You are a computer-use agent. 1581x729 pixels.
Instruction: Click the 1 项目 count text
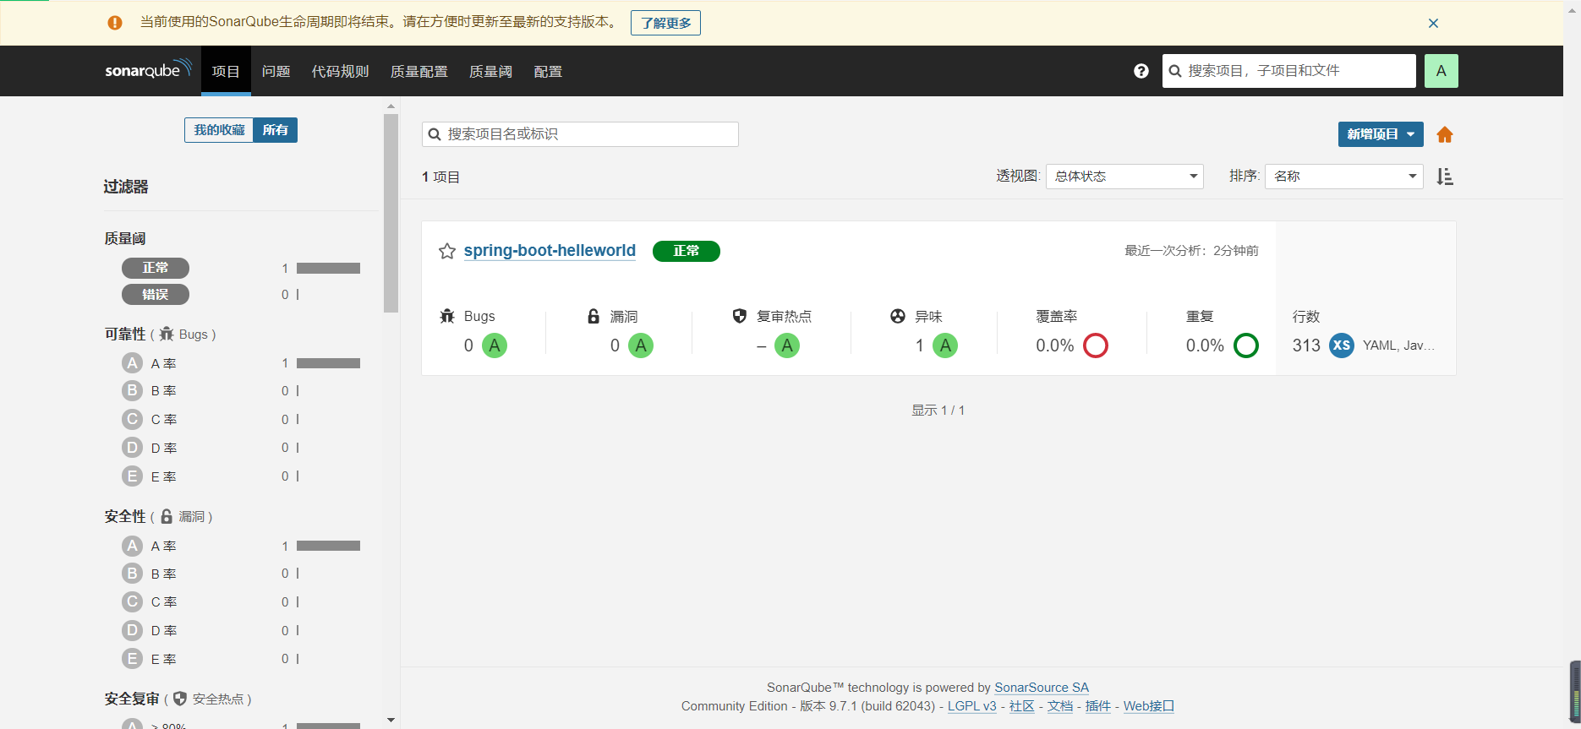pos(440,177)
